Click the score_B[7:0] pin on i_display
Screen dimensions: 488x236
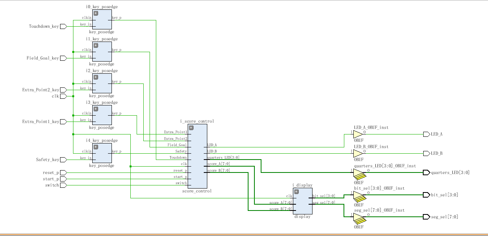click(x=281, y=209)
